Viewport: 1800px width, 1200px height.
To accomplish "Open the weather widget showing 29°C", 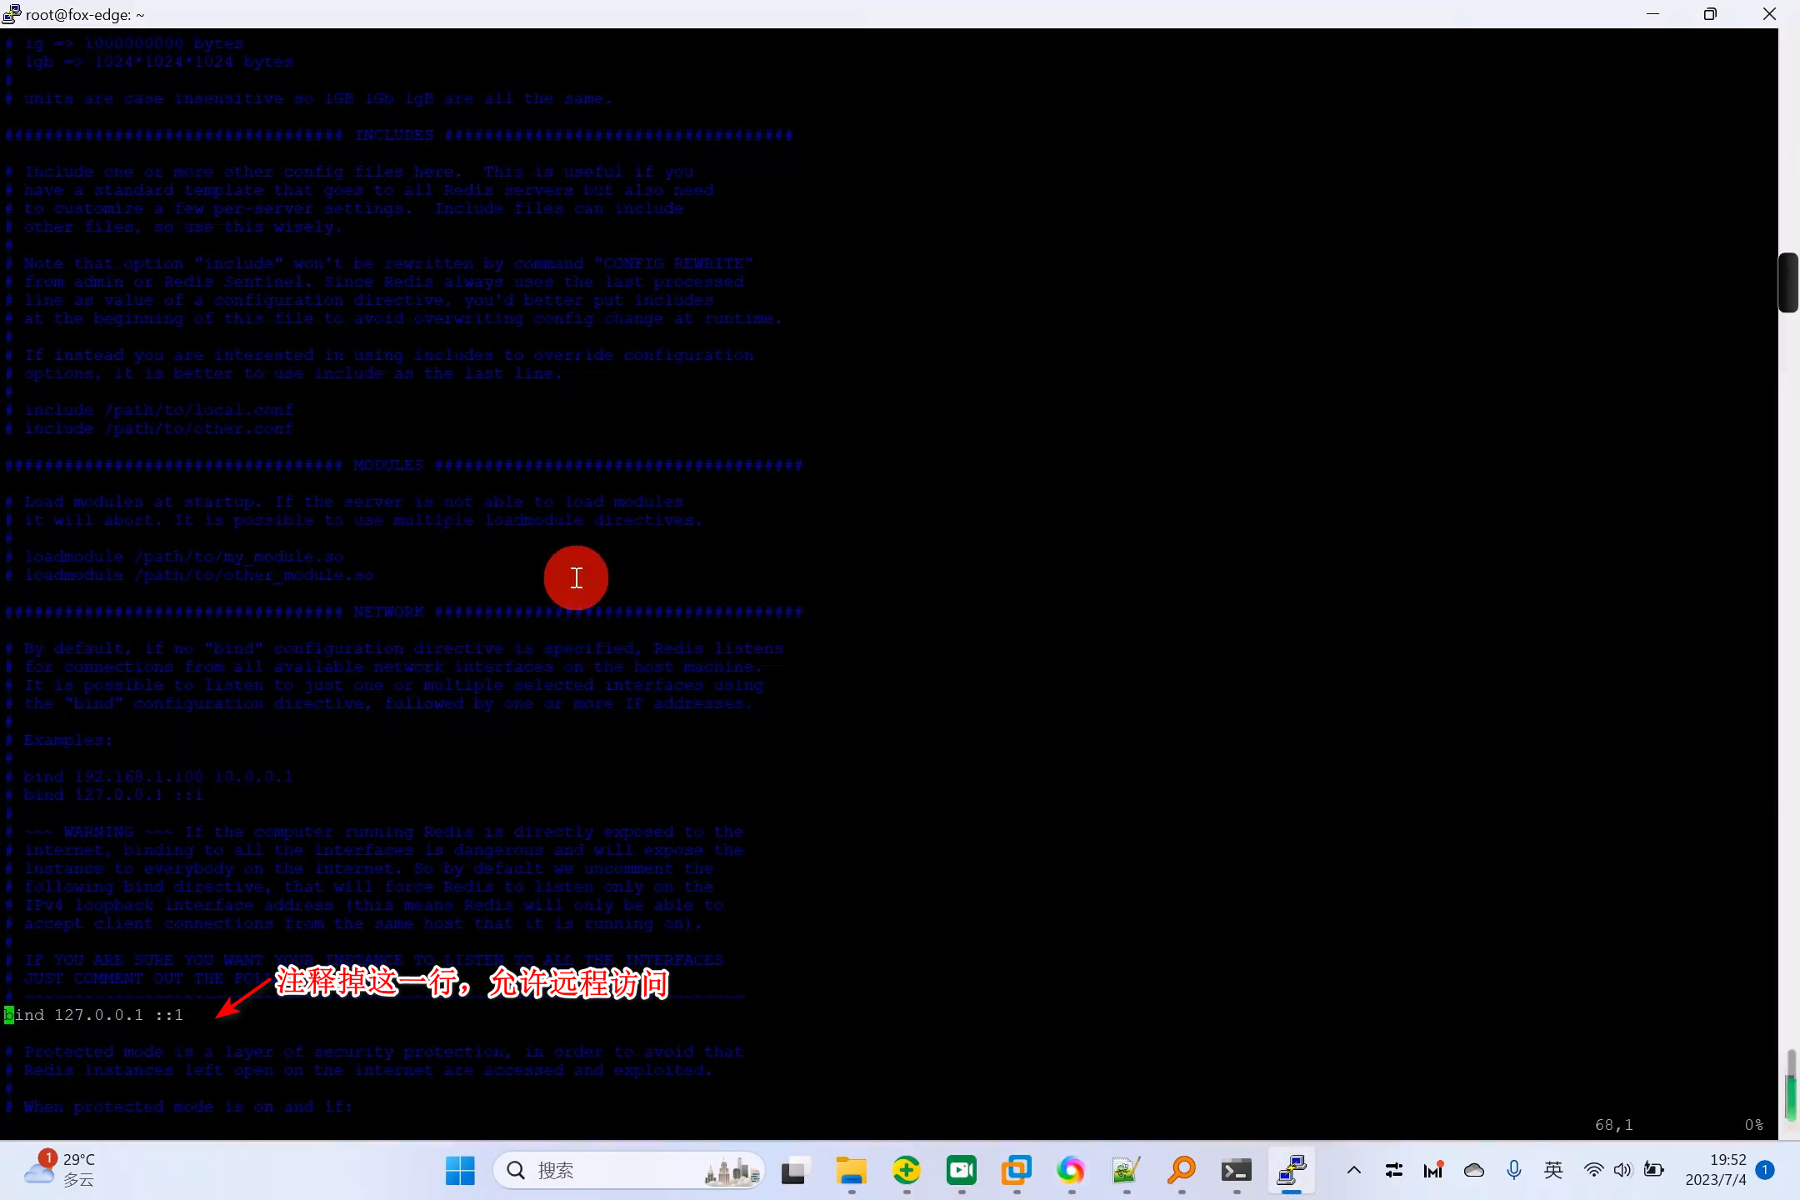I will coord(60,1169).
